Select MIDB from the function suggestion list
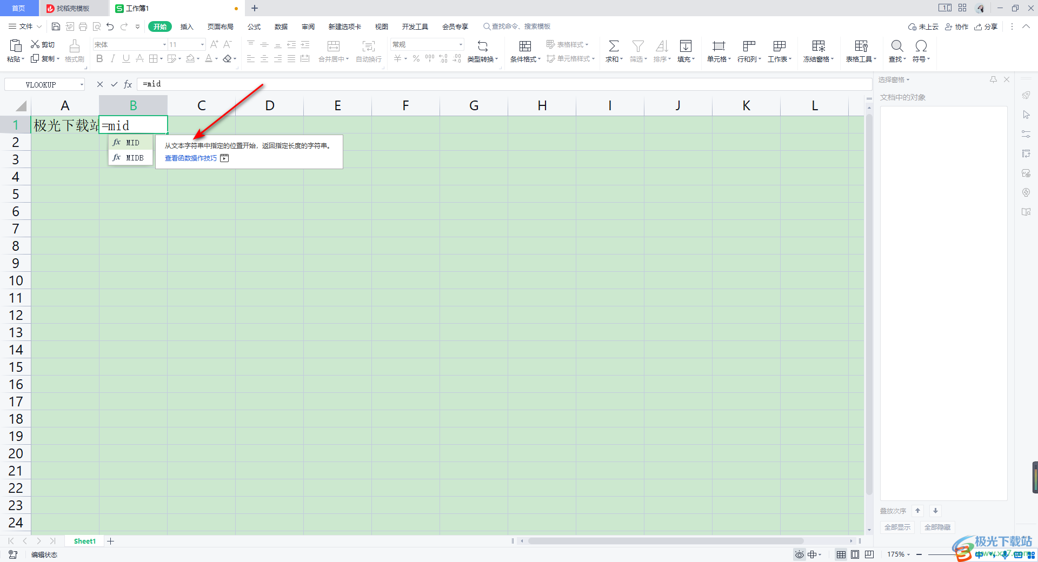 (x=130, y=158)
